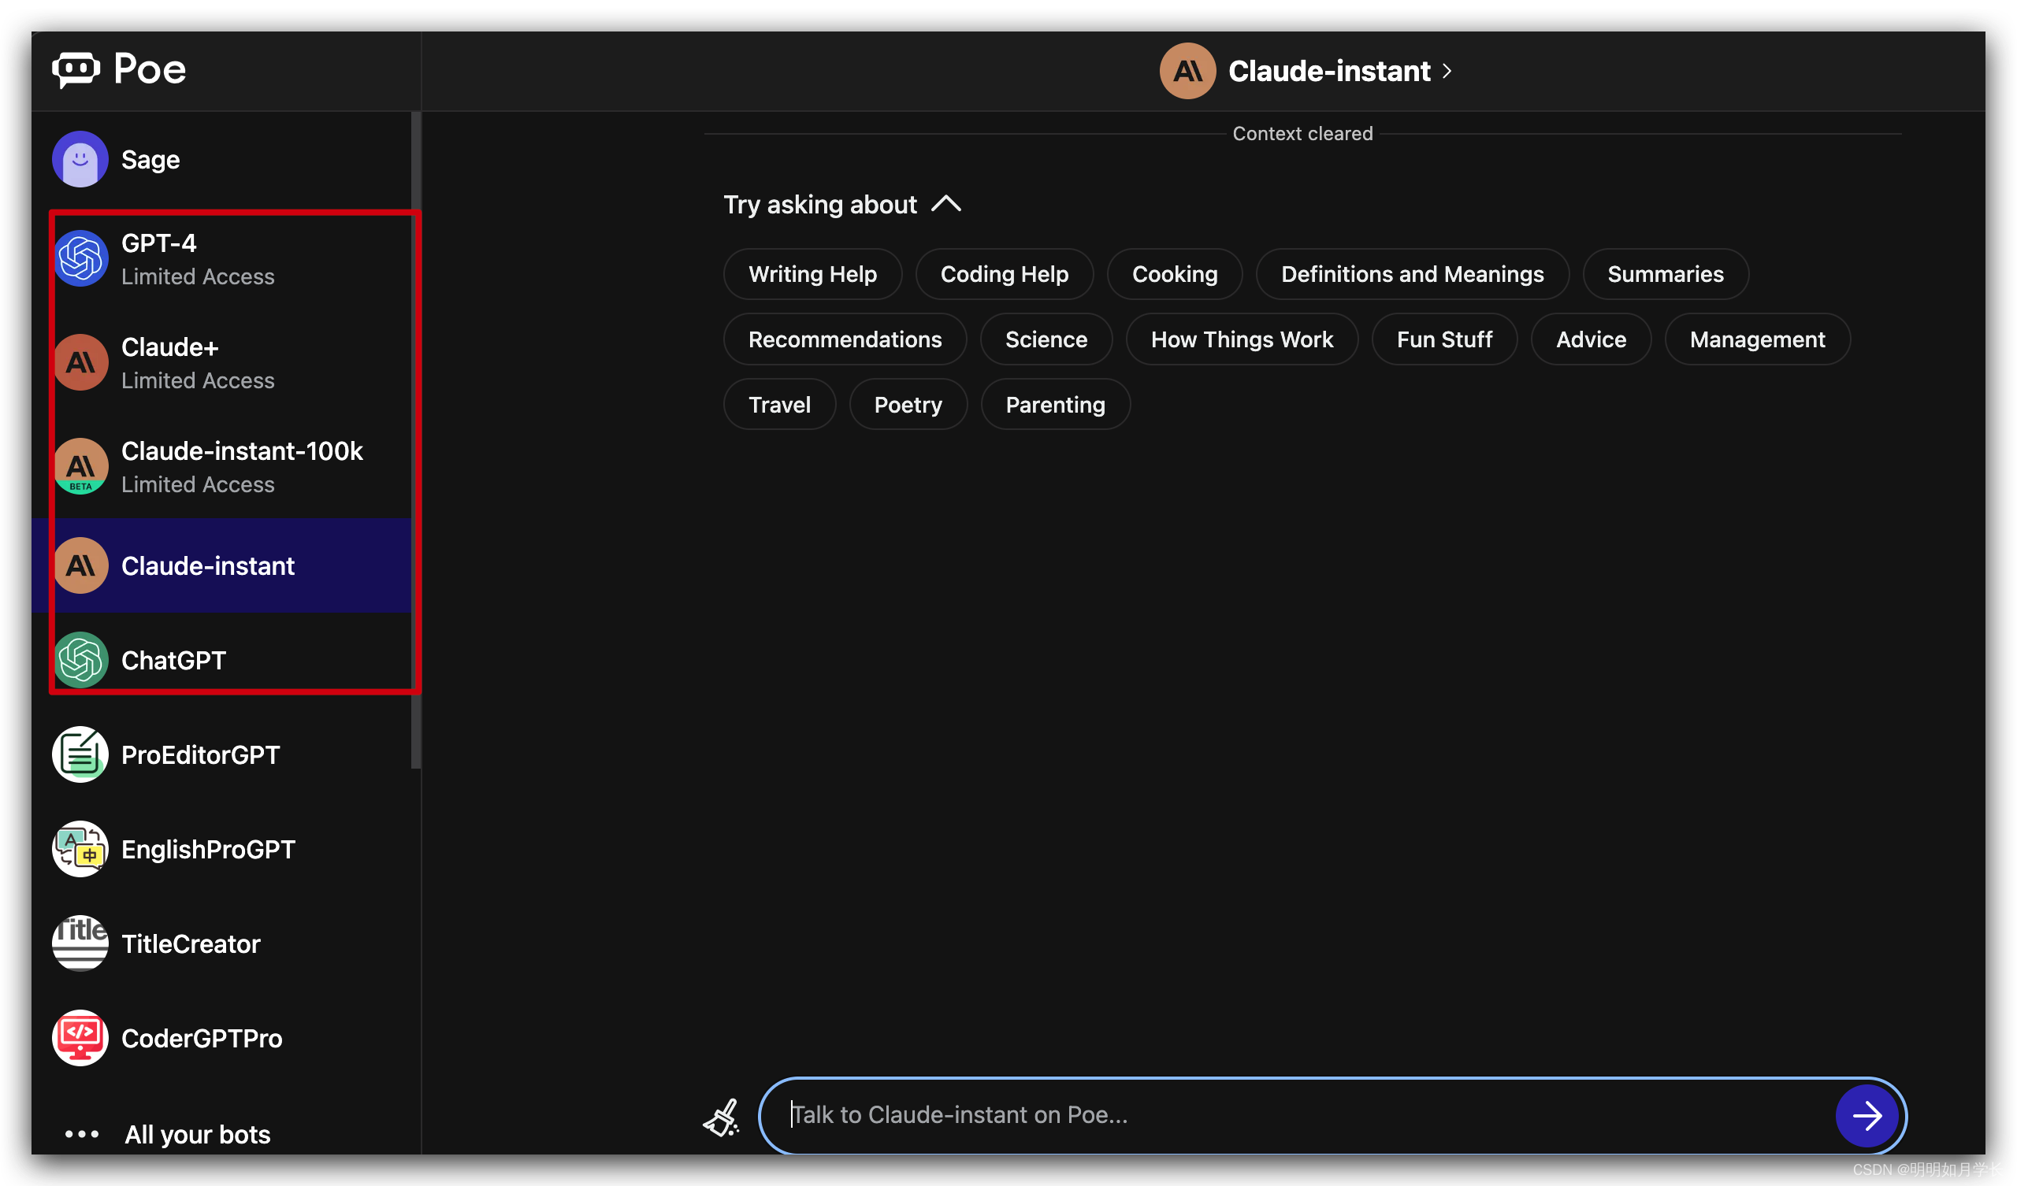Click the ProEditorGPT avatar icon
Screen dimensions: 2017x1186
80,754
